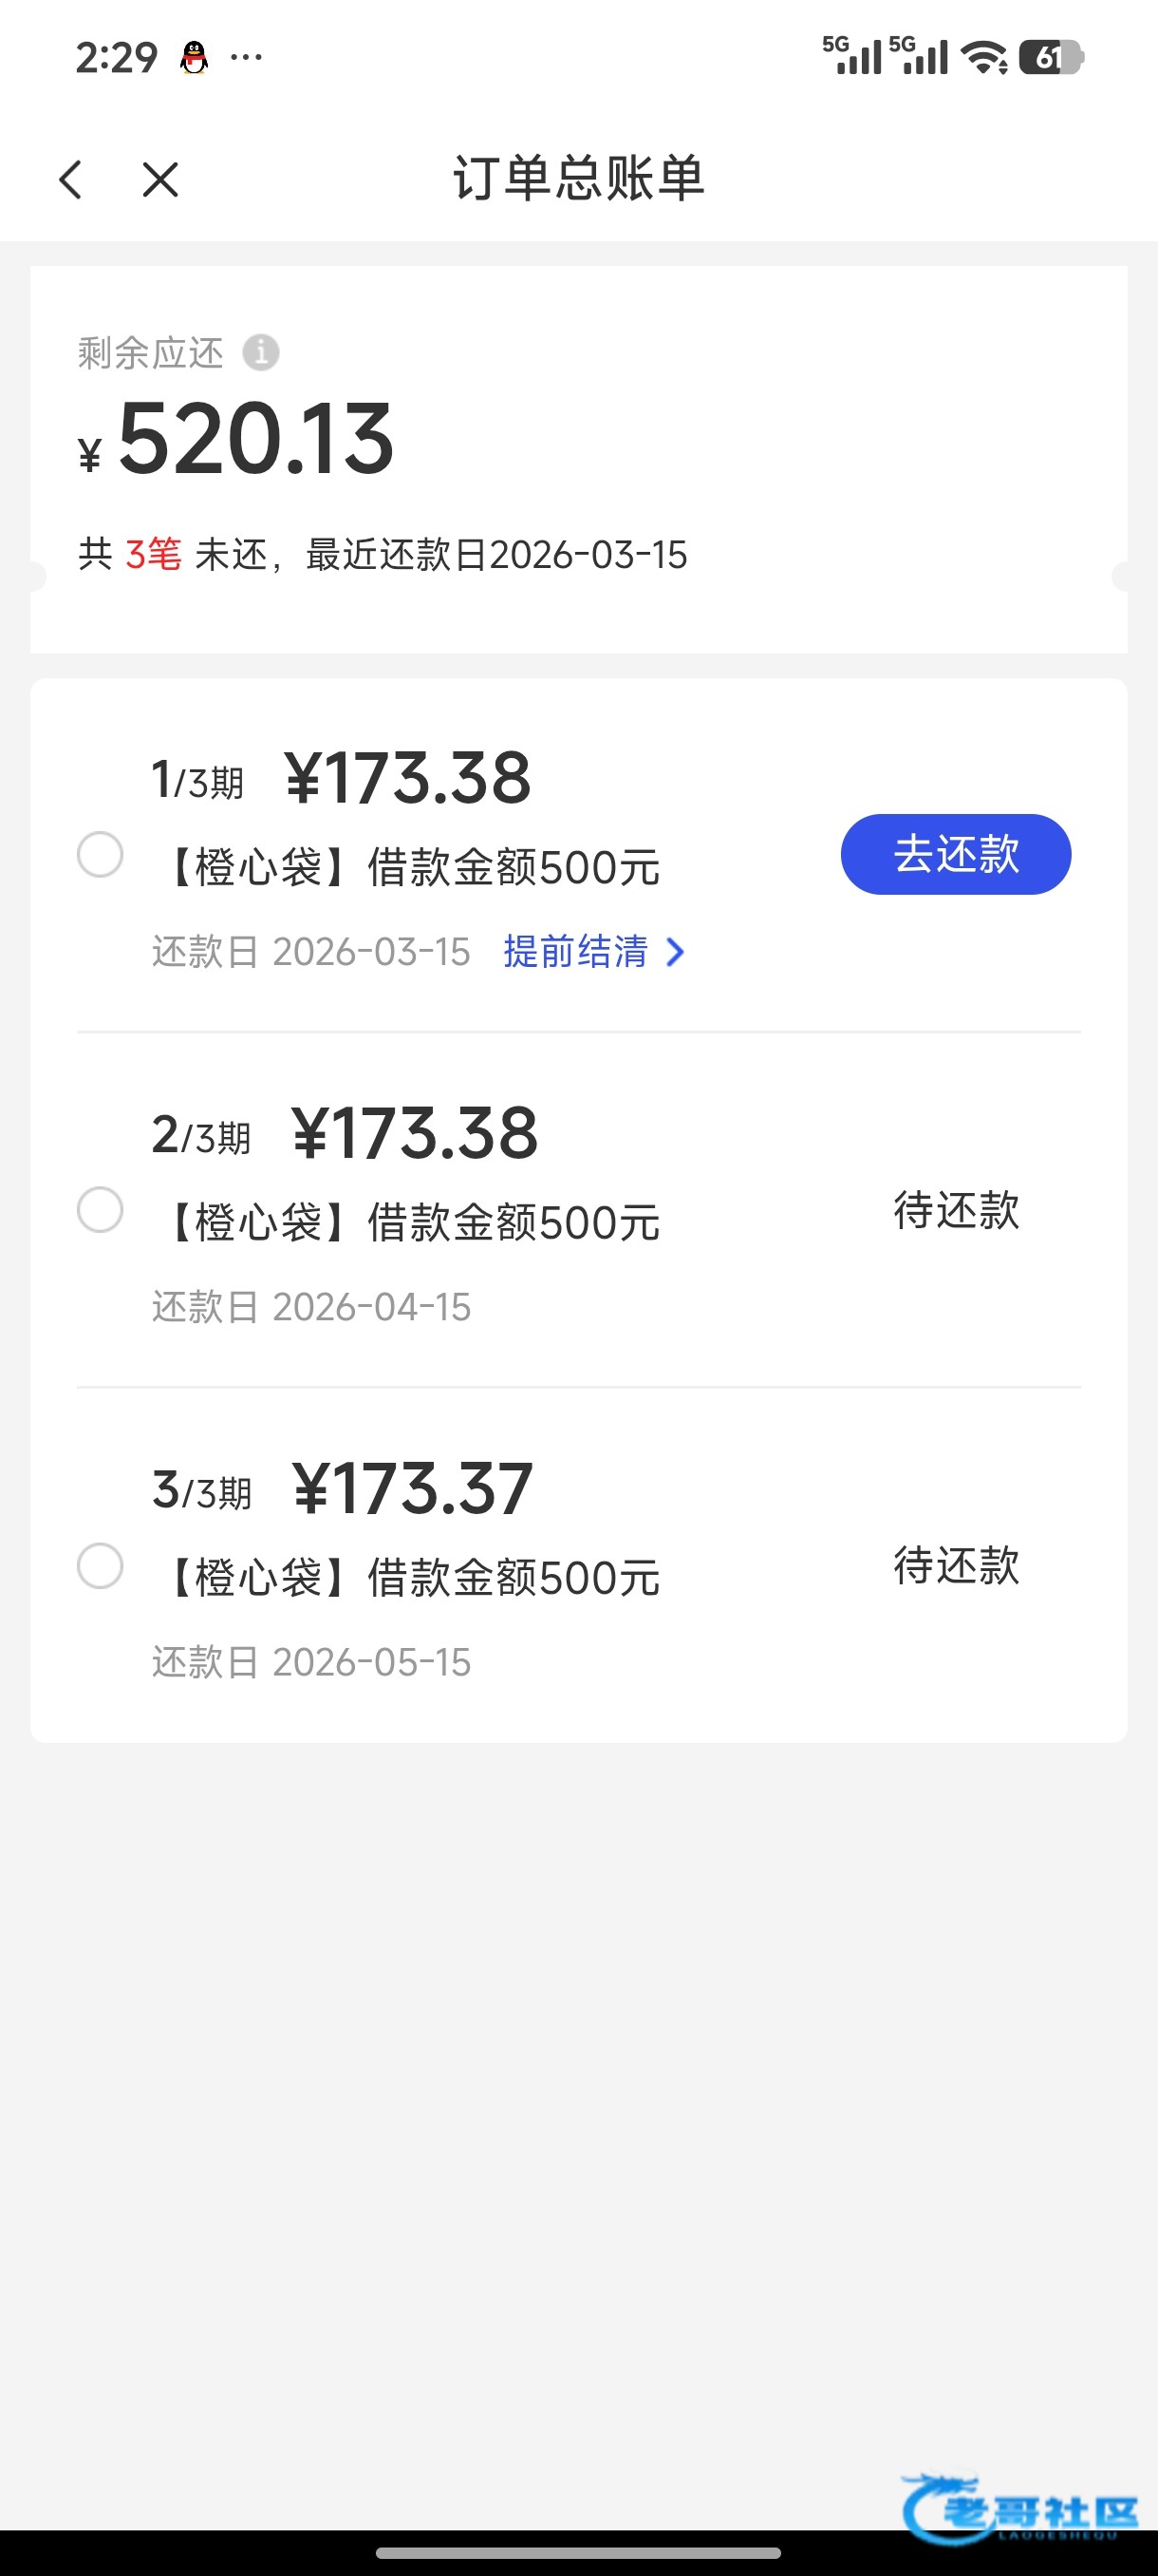Image resolution: width=1158 pixels, height=2576 pixels.
Task: Select the 2/3期 installment radio button
Action: click(100, 1209)
